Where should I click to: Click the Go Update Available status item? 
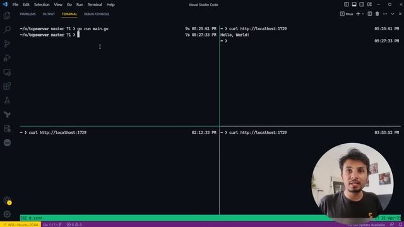pos(366,224)
